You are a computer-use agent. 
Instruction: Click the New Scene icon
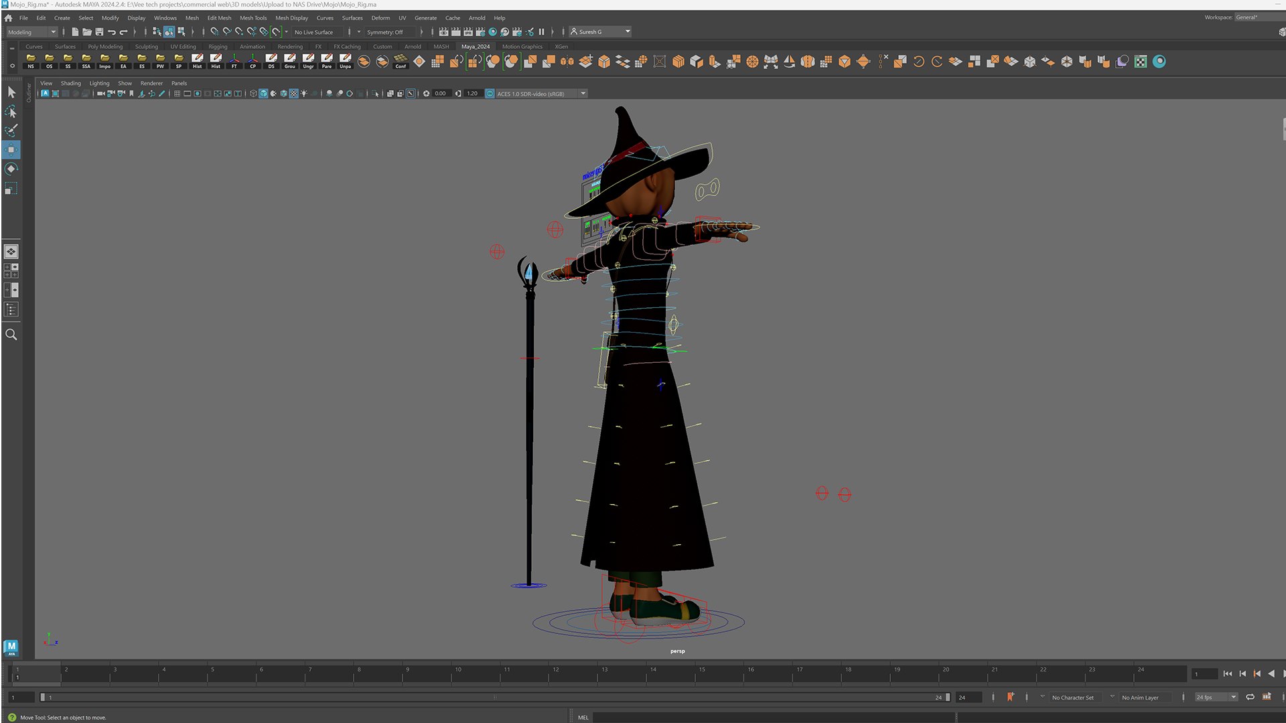(75, 31)
